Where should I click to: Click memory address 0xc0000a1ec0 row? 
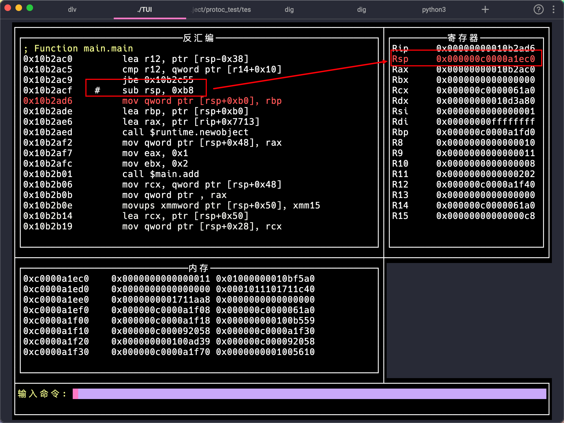56,279
